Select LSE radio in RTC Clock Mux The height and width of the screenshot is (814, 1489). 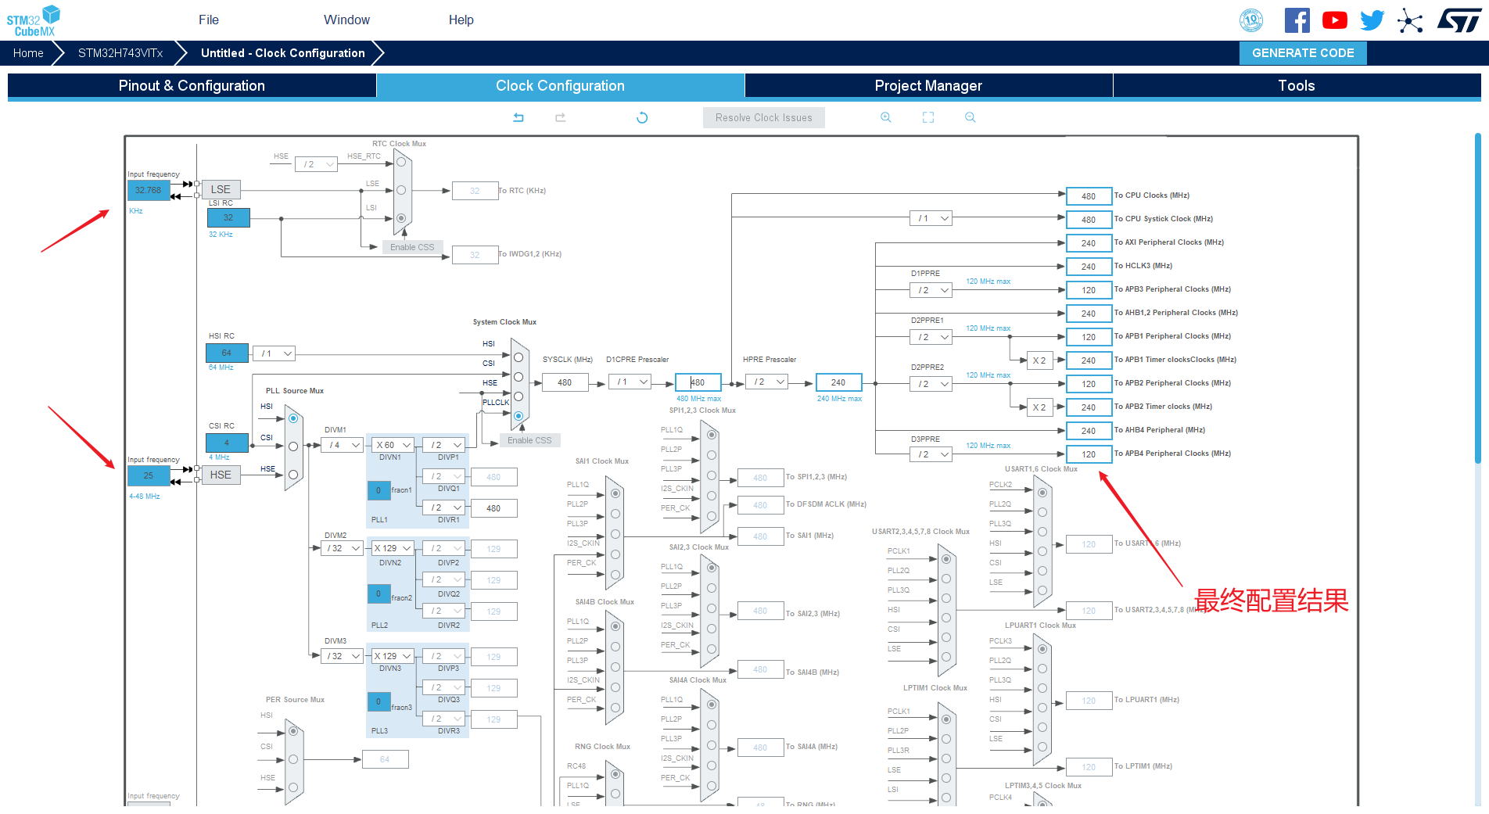tap(401, 190)
